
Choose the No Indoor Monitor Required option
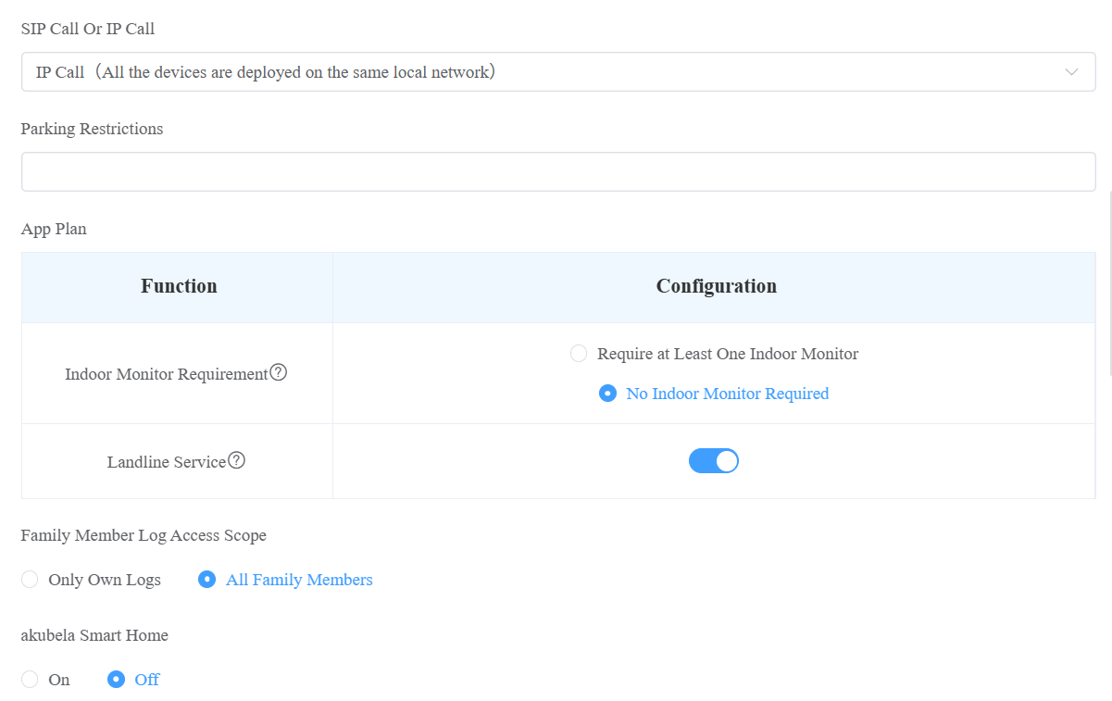click(607, 394)
